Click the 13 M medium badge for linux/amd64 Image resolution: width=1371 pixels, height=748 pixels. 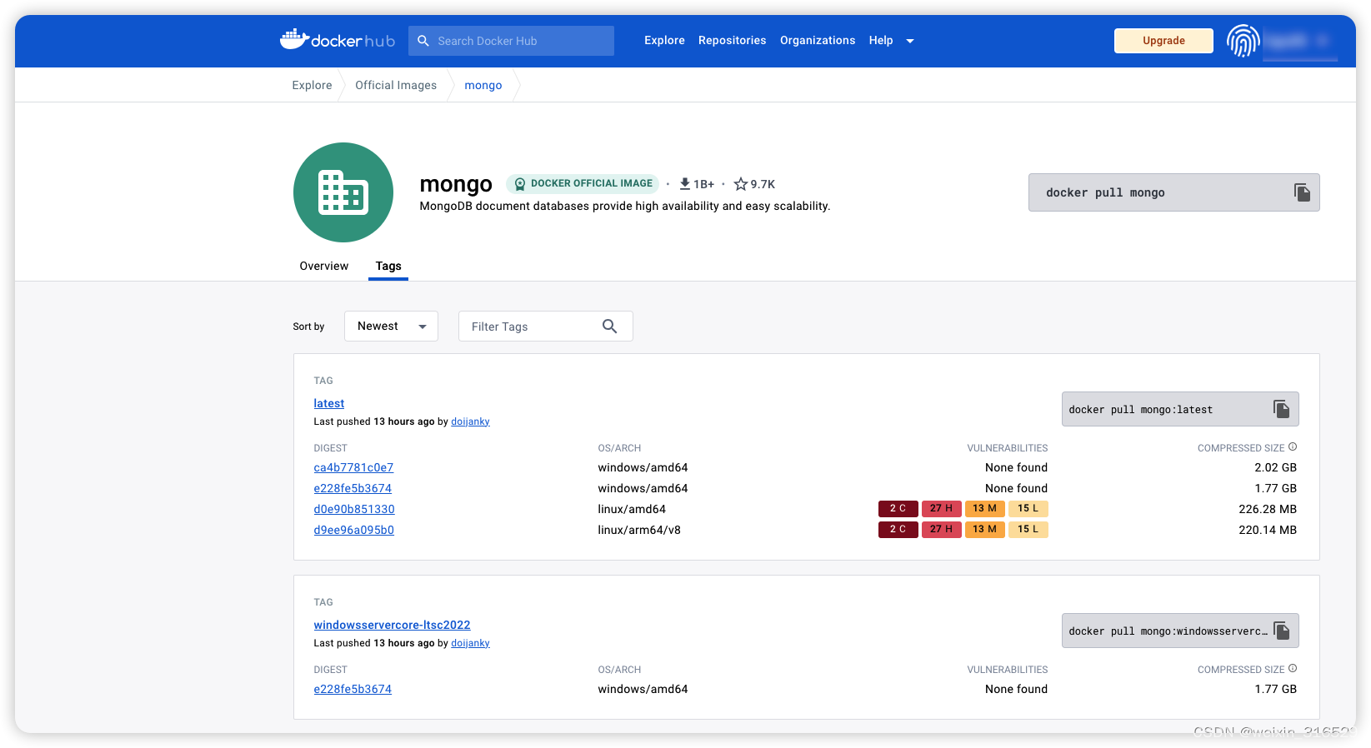(x=984, y=508)
